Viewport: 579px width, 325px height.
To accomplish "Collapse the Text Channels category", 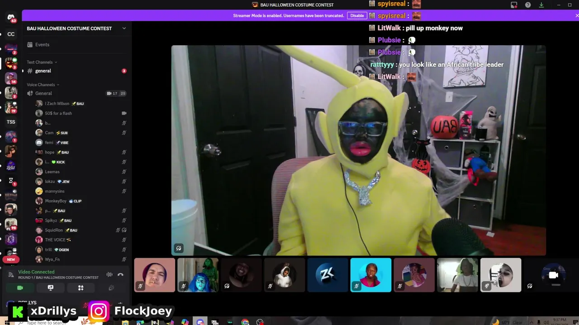I will click(x=42, y=62).
